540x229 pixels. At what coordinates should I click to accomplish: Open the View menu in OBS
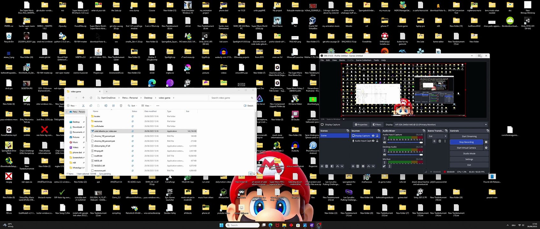334,60
